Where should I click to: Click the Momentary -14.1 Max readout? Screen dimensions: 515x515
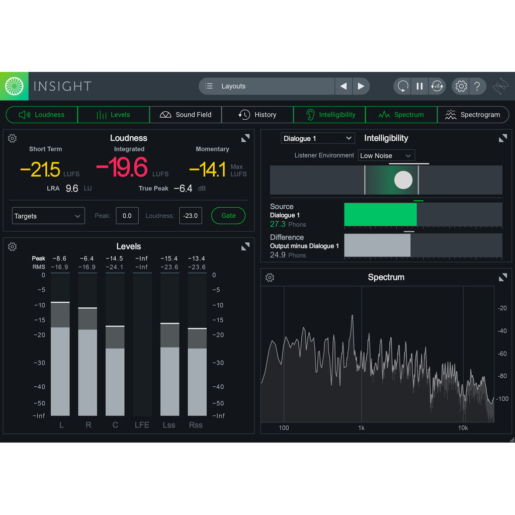coord(208,169)
